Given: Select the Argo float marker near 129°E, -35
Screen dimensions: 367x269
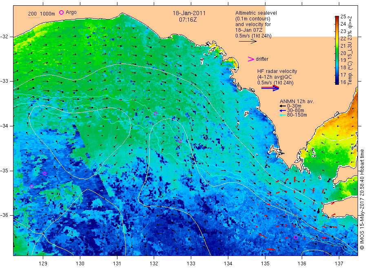Looking at the screenshot, I should click(45, 173).
